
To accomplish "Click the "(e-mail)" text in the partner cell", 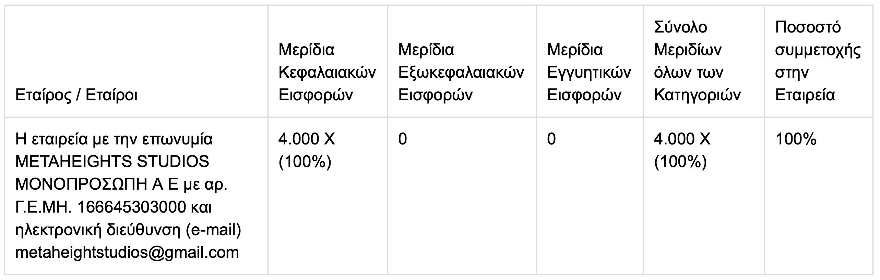I will click(x=213, y=230).
